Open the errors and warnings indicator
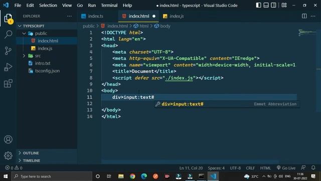 14,168
